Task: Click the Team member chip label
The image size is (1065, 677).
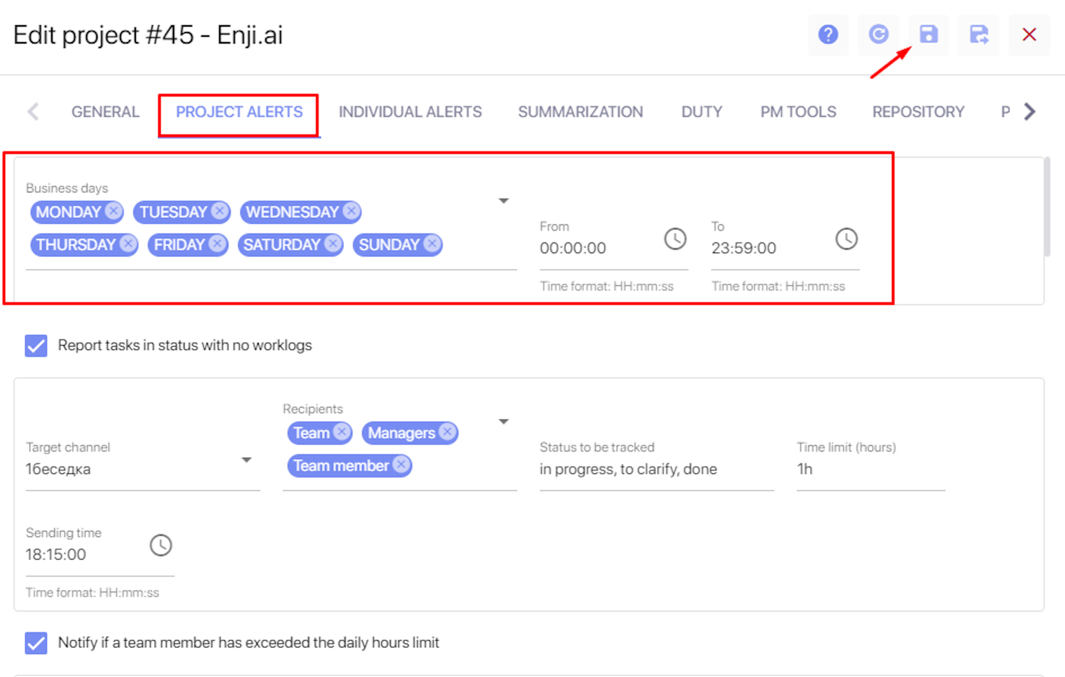Action: click(341, 465)
